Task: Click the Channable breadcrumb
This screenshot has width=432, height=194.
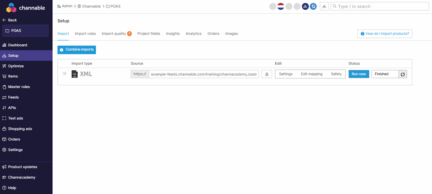Action: [89, 6]
